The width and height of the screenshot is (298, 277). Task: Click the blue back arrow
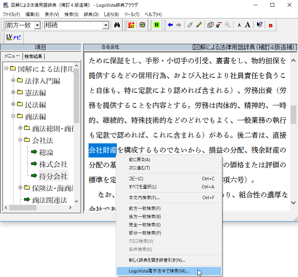(170, 25)
